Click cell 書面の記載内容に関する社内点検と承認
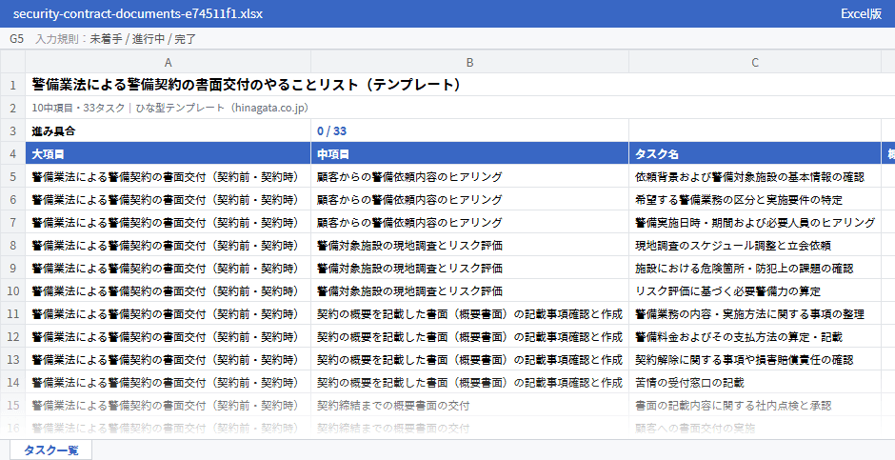Viewport: 895px width, 460px height. click(755, 405)
